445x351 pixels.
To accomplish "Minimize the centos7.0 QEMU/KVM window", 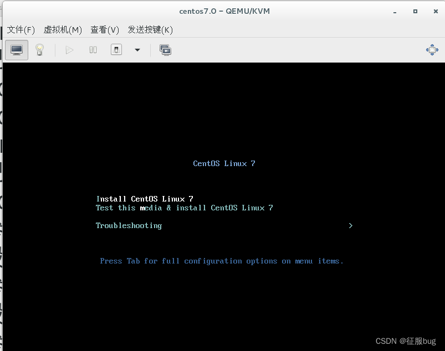I will coord(395,12).
